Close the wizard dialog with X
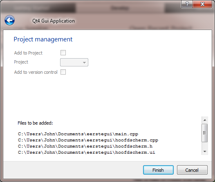 [202, 4]
